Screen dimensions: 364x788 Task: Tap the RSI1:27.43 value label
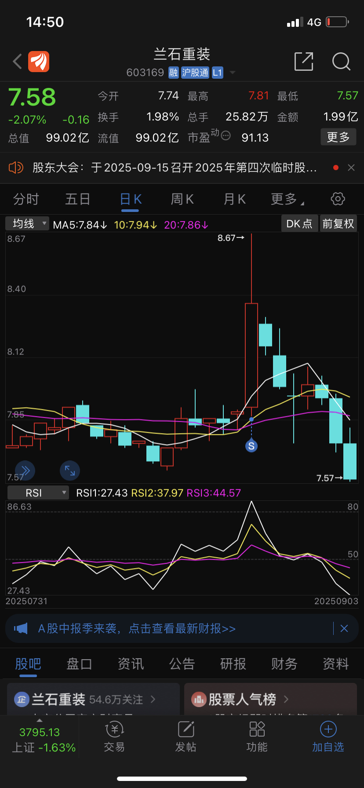pos(102,493)
